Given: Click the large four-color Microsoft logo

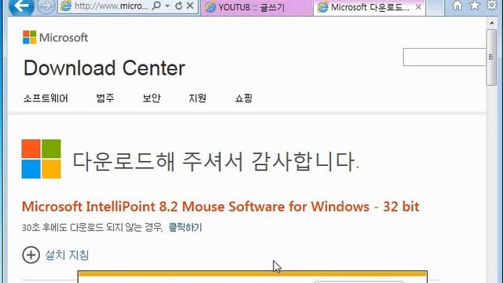Looking at the screenshot, I should (x=42, y=159).
